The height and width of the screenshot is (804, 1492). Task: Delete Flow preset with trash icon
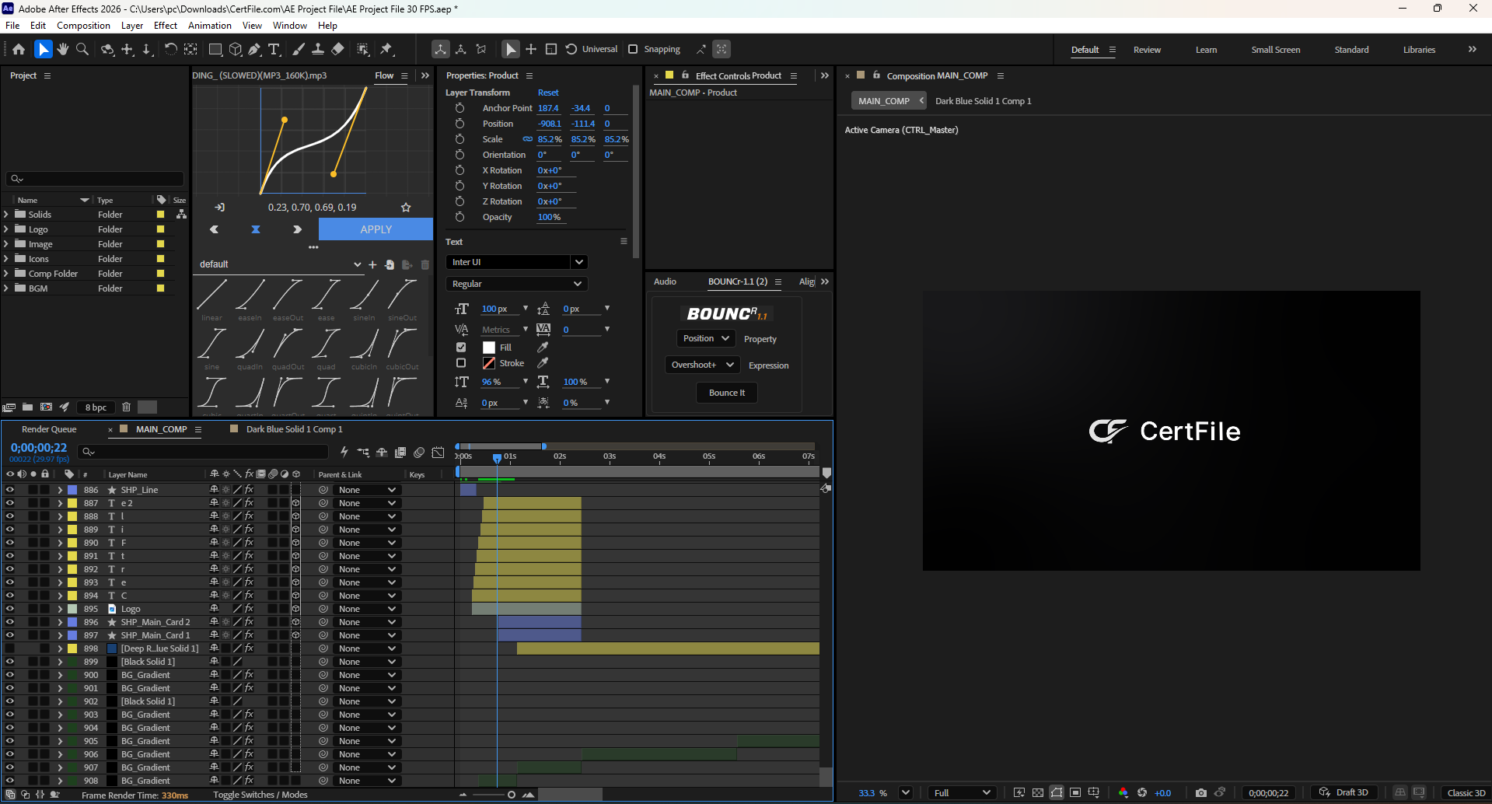[425, 264]
